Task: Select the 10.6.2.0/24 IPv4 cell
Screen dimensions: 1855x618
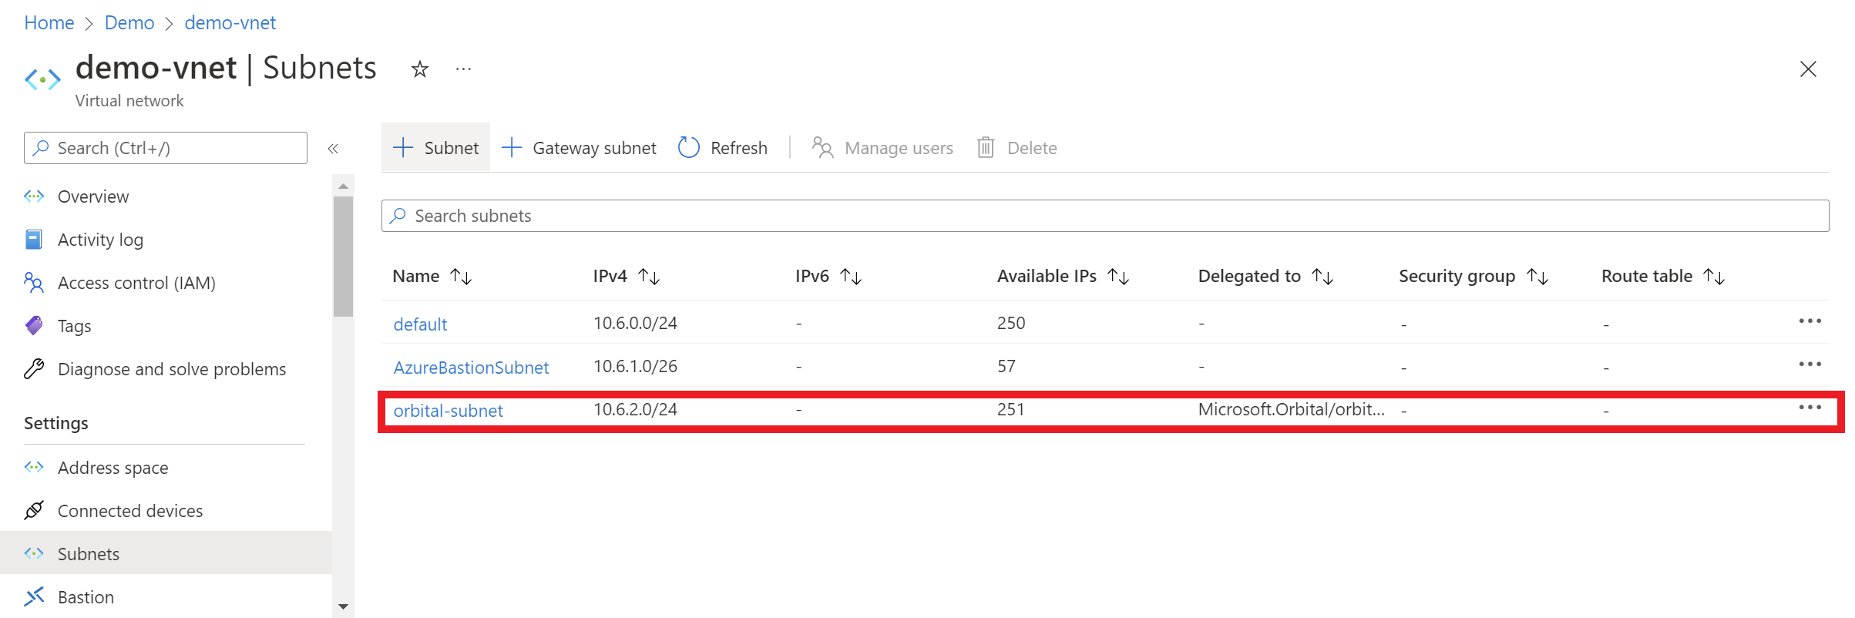Action: [x=635, y=409]
